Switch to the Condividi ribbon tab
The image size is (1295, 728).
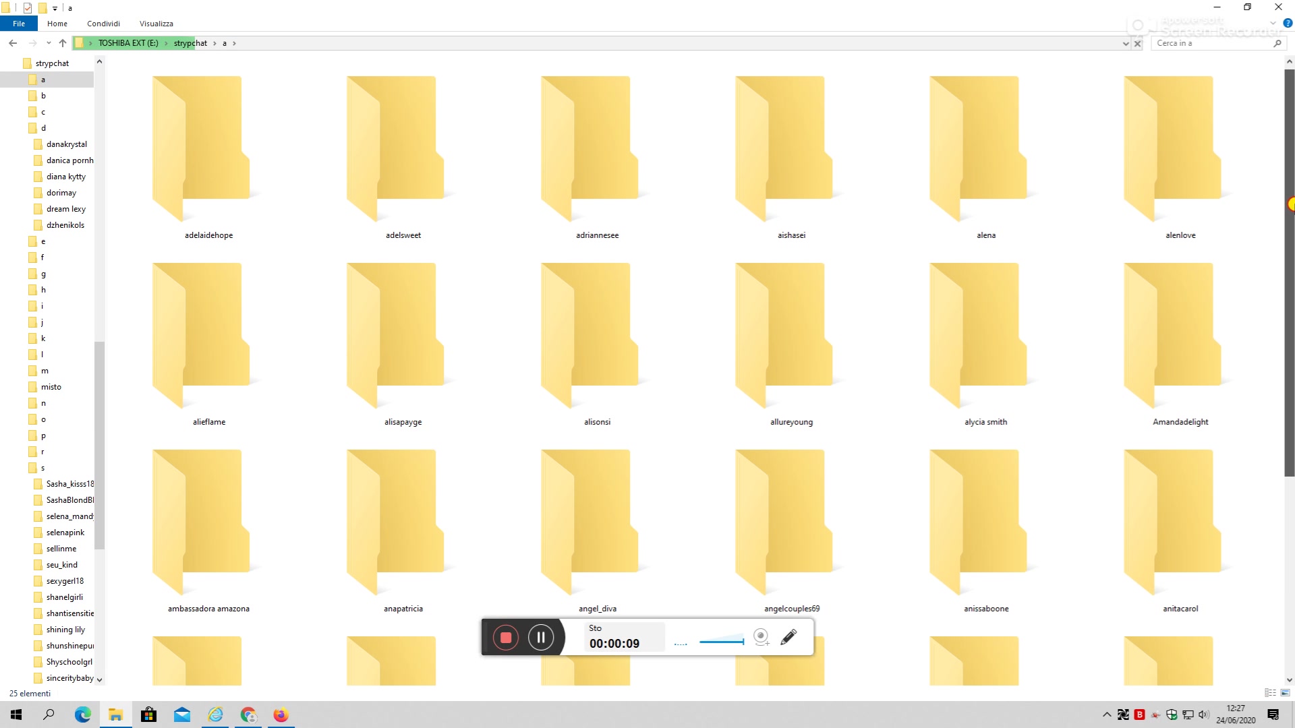[x=103, y=24]
